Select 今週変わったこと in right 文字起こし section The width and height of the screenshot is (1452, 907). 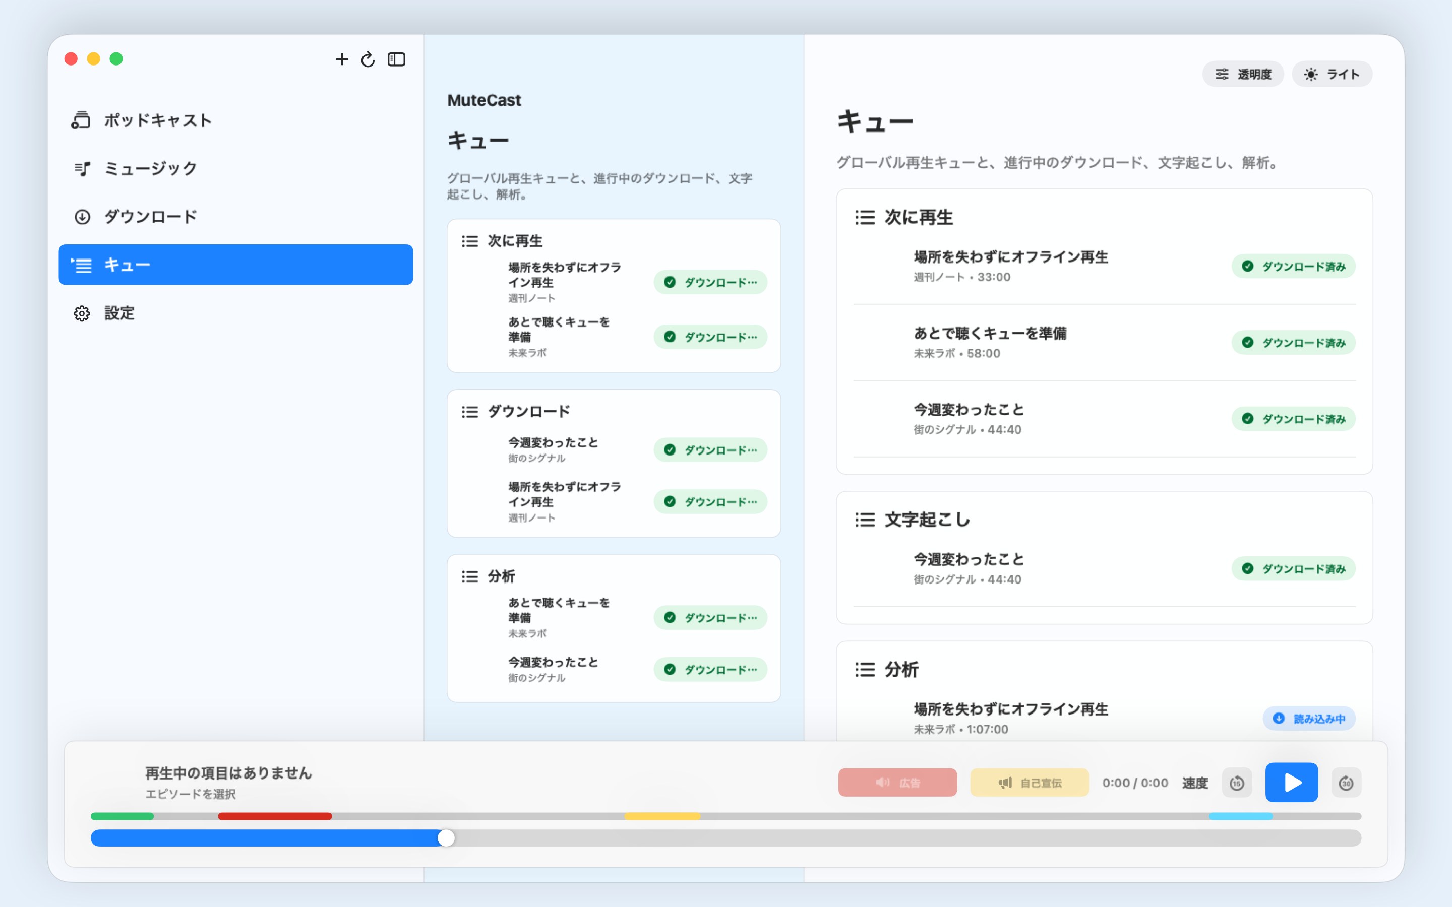click(x=1104, y=569)
